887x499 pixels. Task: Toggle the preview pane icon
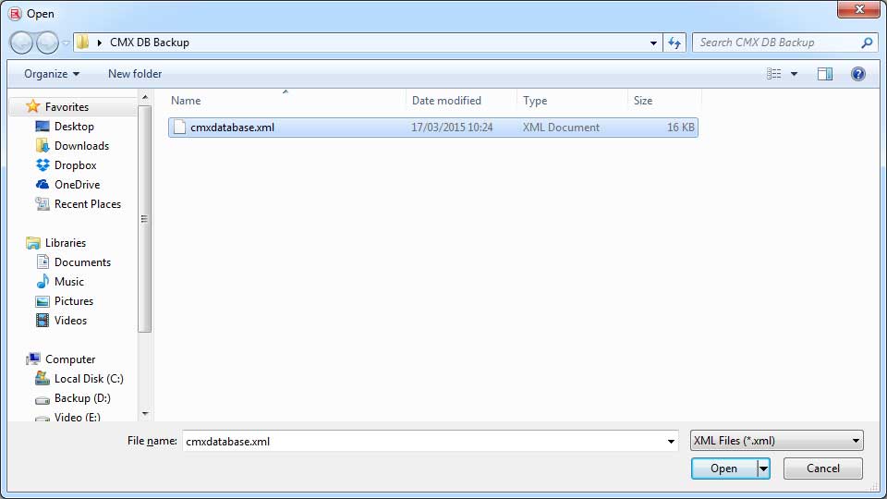pos(825,74)
